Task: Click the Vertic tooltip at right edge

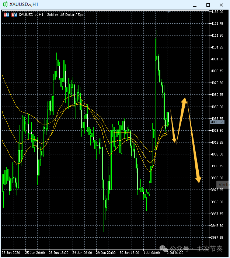Action: coord(223,185)
